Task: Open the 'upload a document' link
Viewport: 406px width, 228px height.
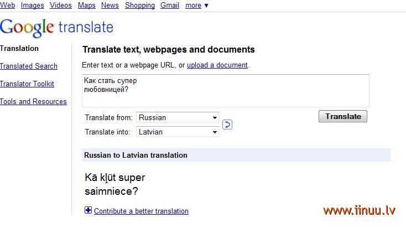Action: [217, 65]
